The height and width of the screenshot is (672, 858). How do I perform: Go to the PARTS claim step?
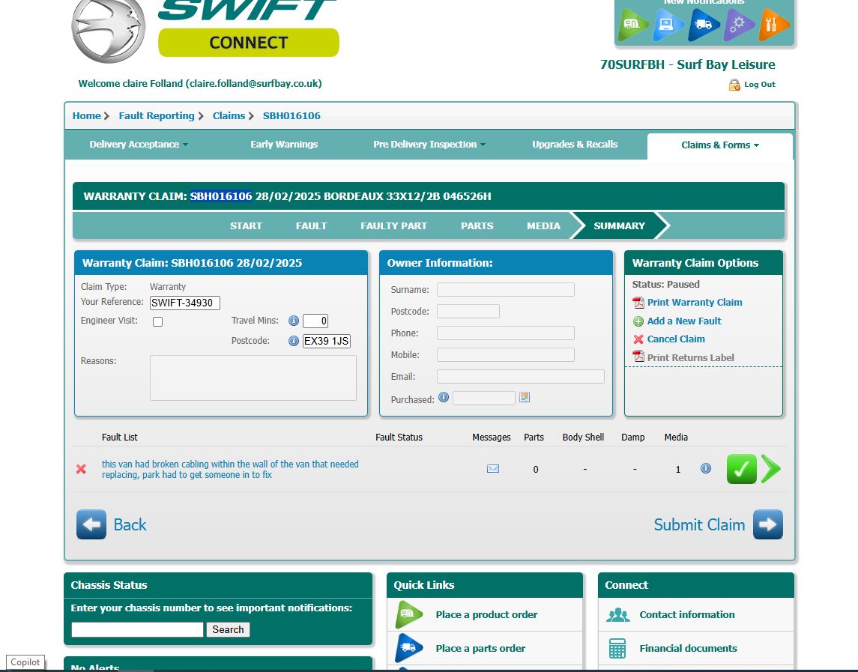[x=477, y=226]
